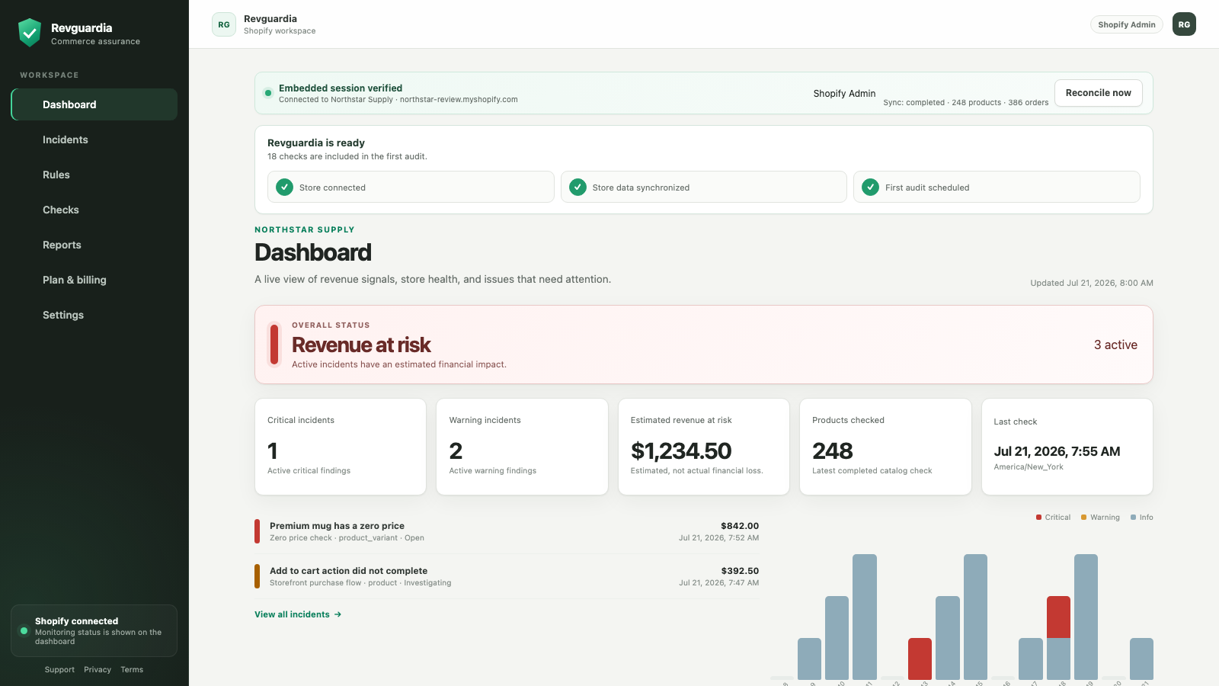Screen dimensions: 1219x686
Task: Click the Warning legend color marker
Action: pos(1083,518)
